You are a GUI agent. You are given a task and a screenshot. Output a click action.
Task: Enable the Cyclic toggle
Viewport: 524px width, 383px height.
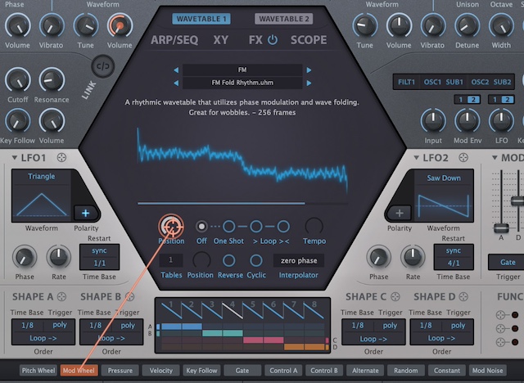256,260
